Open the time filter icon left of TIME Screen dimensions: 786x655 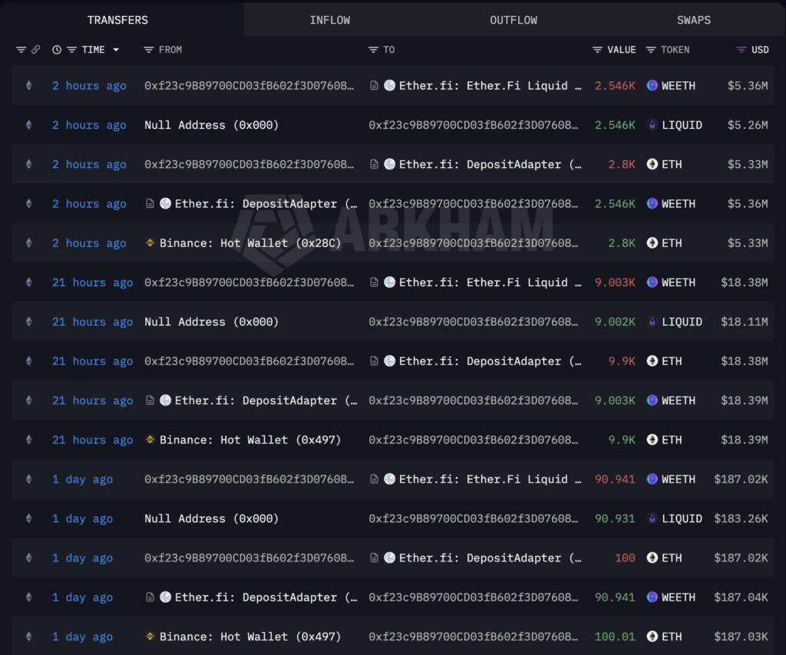pos(71,50)
